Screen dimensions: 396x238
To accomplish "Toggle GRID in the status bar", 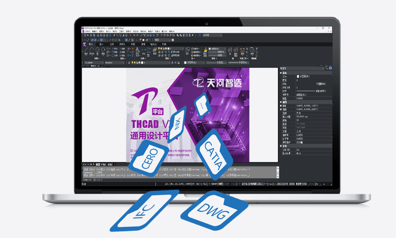I will (x=234, y=184).
